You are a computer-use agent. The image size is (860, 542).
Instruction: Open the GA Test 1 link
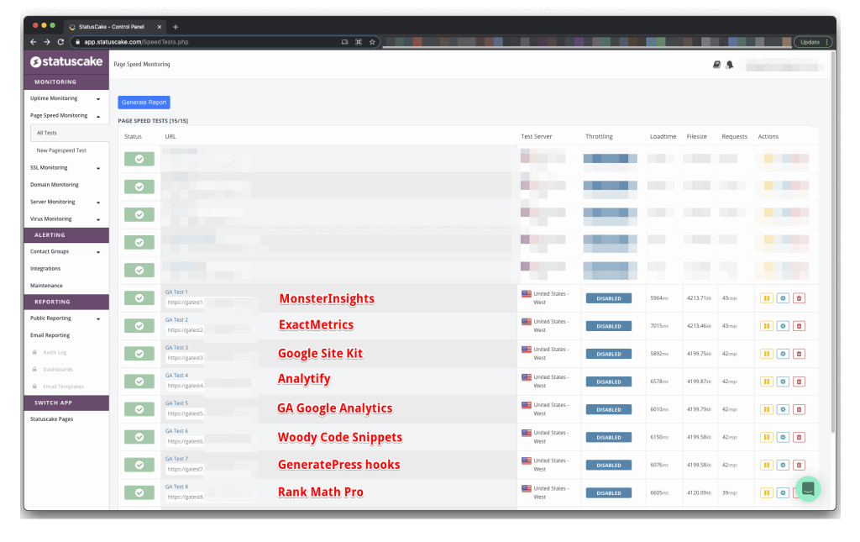(176, 292)
